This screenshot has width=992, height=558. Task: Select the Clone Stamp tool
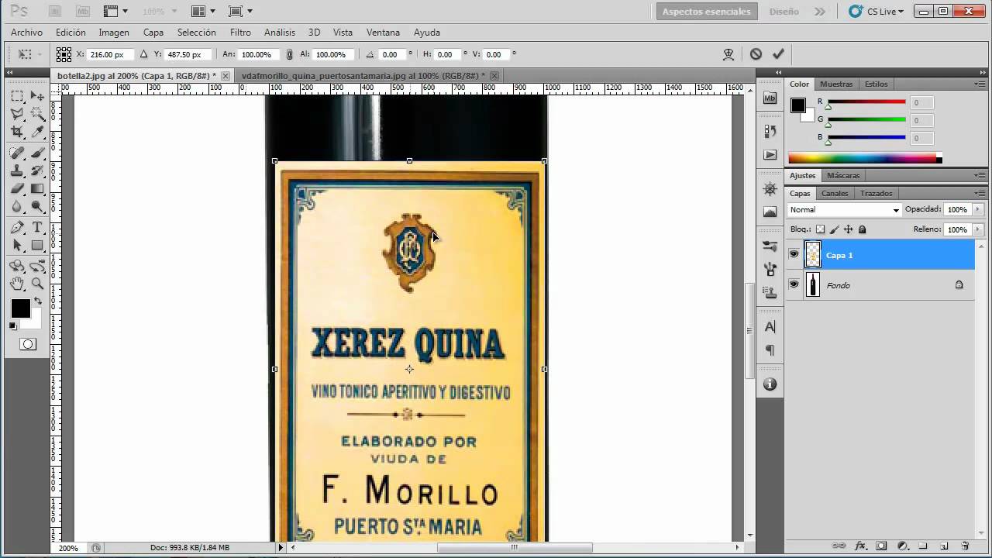tap(17, 170)
